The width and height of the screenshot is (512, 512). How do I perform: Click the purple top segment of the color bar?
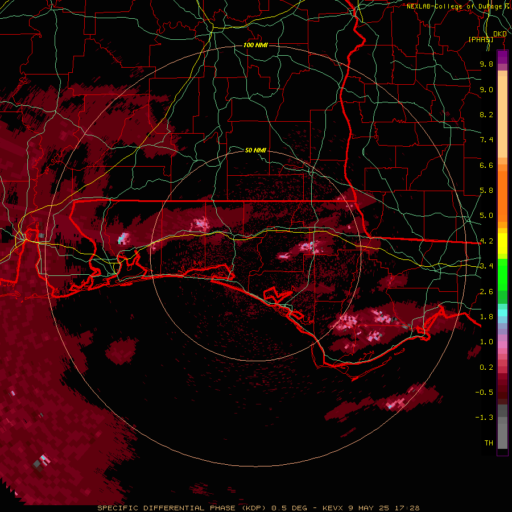pos(502,57)
